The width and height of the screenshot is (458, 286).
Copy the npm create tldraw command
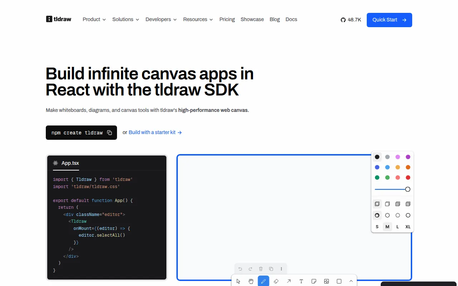pyautogui.click(x=109, y=133)
